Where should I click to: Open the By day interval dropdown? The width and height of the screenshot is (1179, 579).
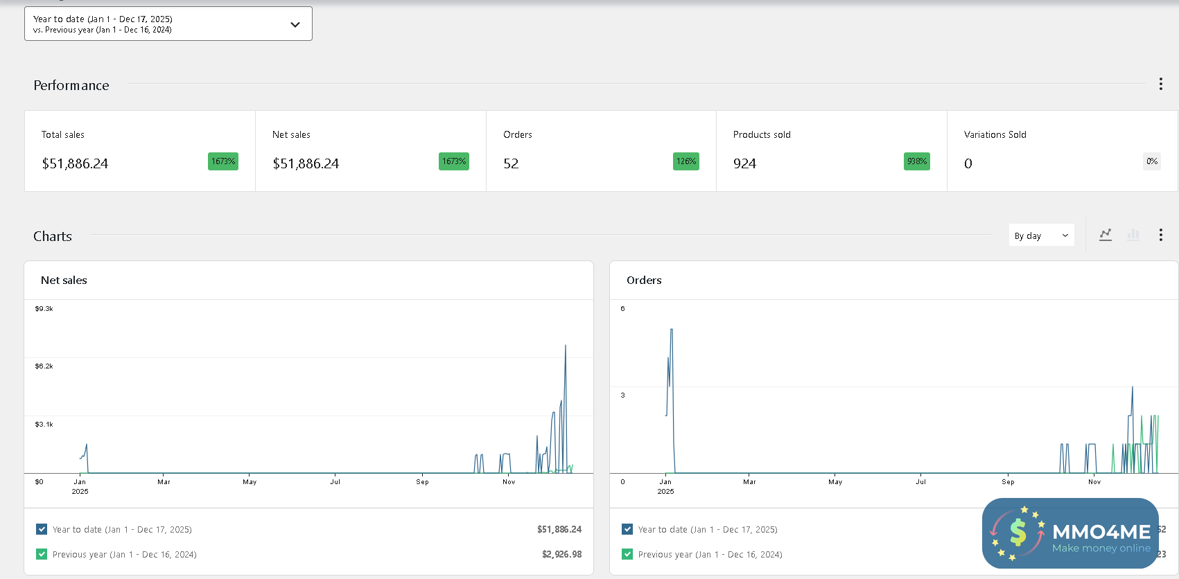1041,235
